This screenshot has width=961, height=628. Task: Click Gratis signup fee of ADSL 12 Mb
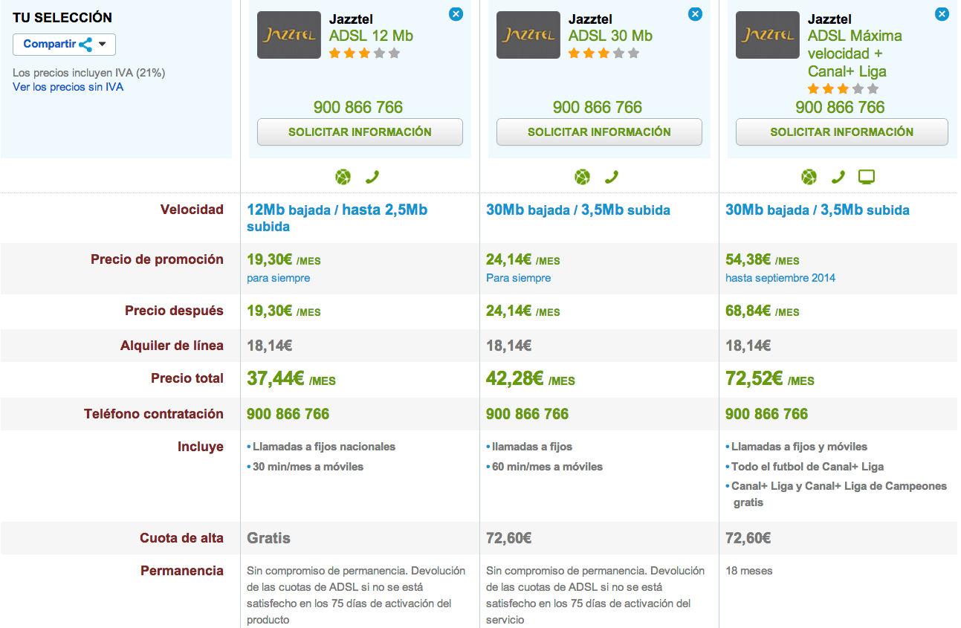click(x=268, y=538)
